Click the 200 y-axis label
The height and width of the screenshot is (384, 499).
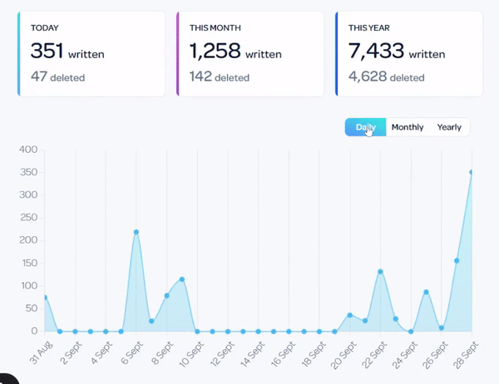(x=28, y=240)
